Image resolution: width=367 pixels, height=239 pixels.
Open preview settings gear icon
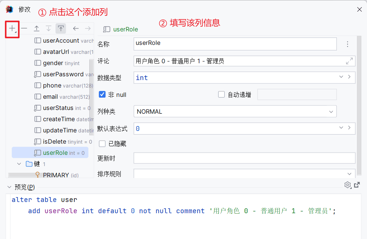[348, 185]
